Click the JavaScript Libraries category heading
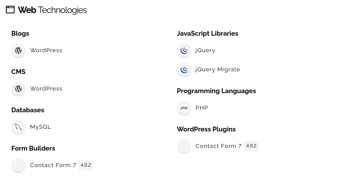 (x=208, y=34)
